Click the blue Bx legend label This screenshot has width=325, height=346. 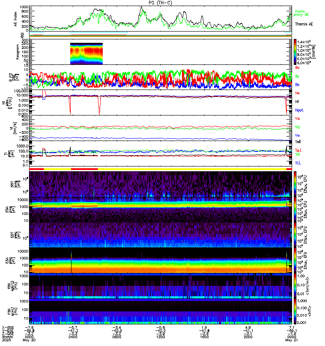pos(297,84)
